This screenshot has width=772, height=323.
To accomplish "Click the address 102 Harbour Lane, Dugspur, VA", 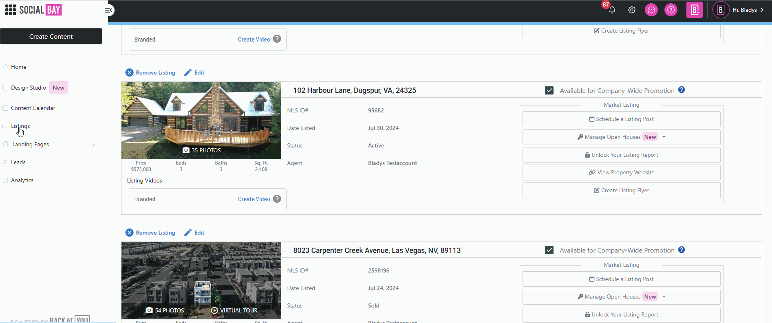I will click(355, 90).
